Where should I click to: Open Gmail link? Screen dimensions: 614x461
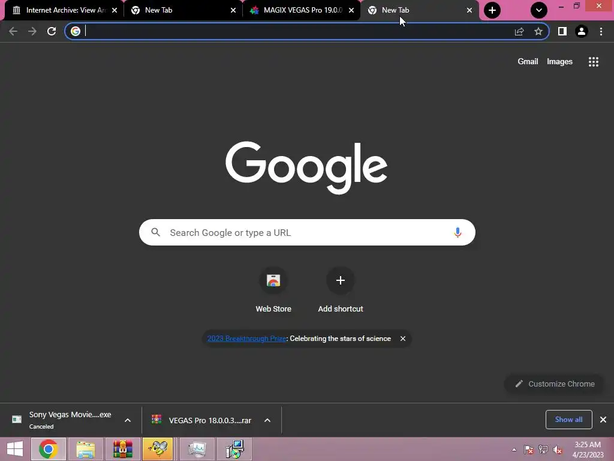[528, 62]
